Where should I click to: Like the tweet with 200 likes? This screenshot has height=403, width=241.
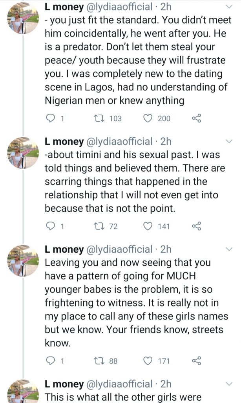click(149, 118)
